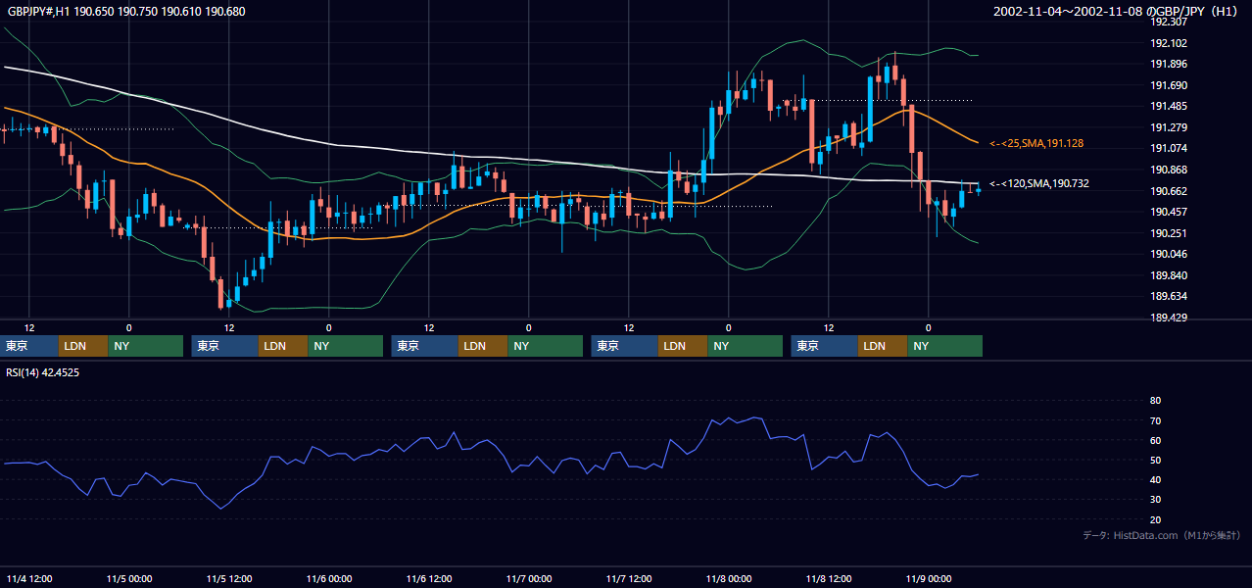Click the 11/6 12:00 time label

pyautogui.click(x=429, y=579)
